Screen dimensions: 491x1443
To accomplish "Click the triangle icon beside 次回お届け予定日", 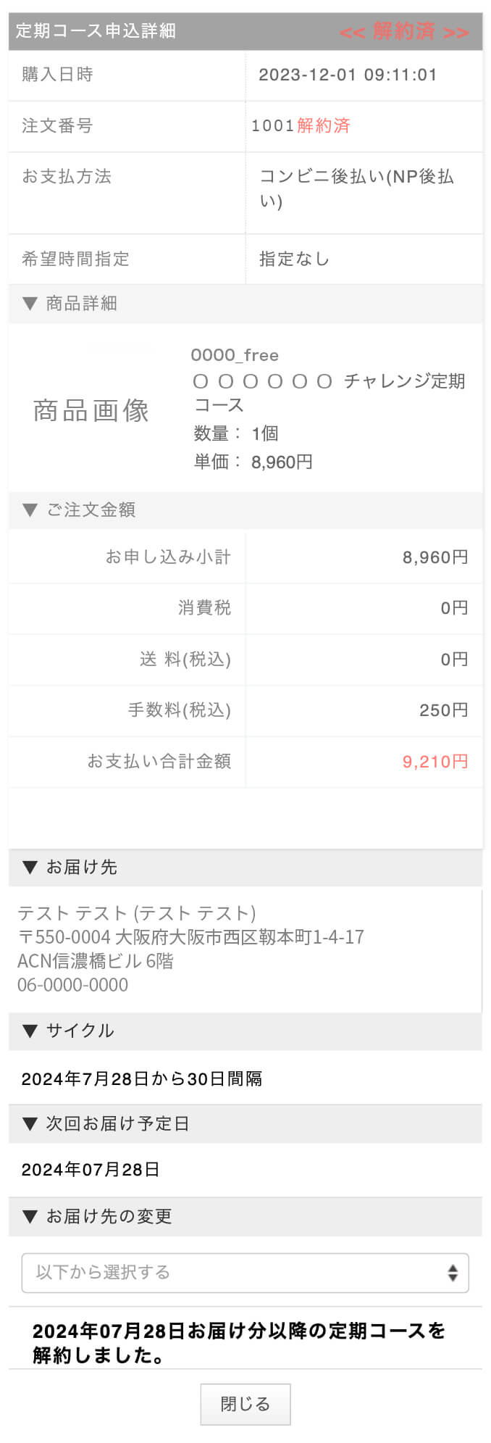I will 30,1124.
